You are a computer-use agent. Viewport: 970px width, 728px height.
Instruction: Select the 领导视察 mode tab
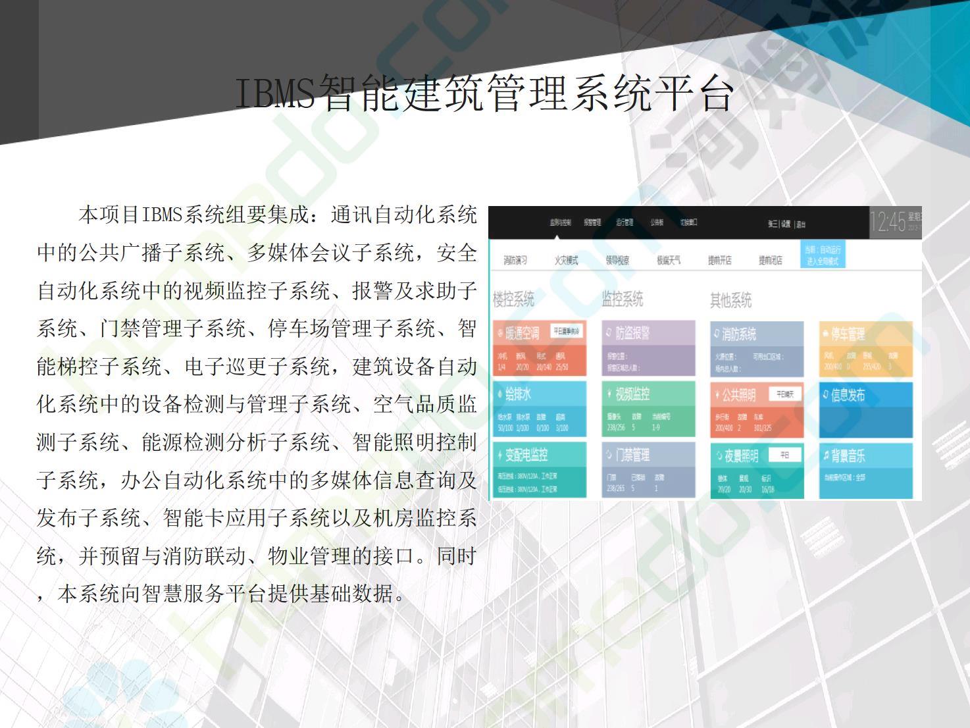[617, 261]
